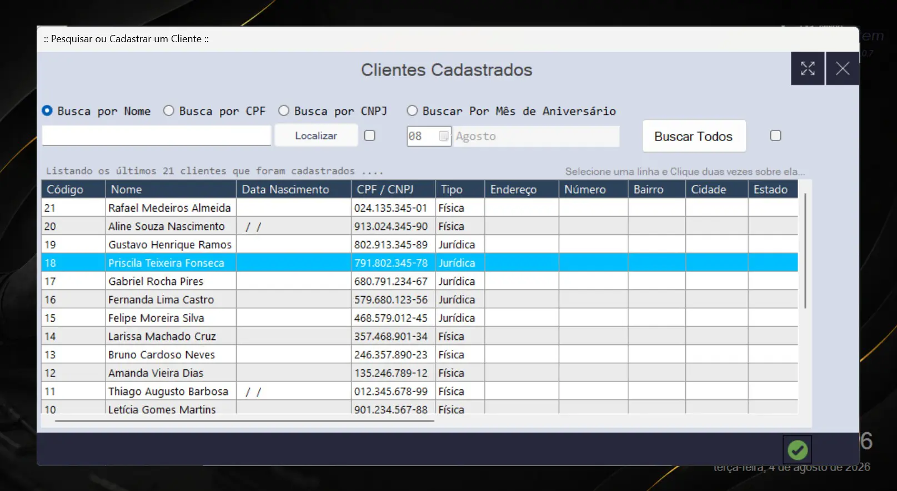
Task: Click Jurídica type cell in Gustavo's row
Action: 460,244
